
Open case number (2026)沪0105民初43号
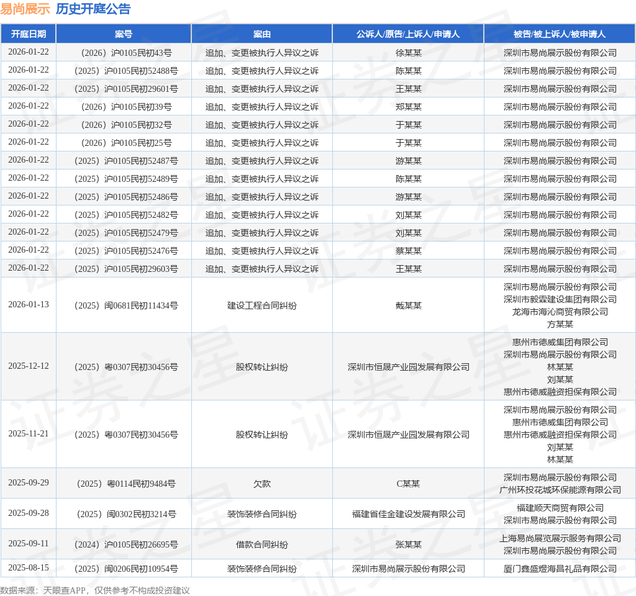pyautogui.click(x=124, y=53)
